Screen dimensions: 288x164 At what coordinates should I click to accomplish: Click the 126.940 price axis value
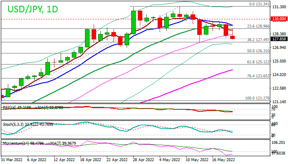click(279, 48)
